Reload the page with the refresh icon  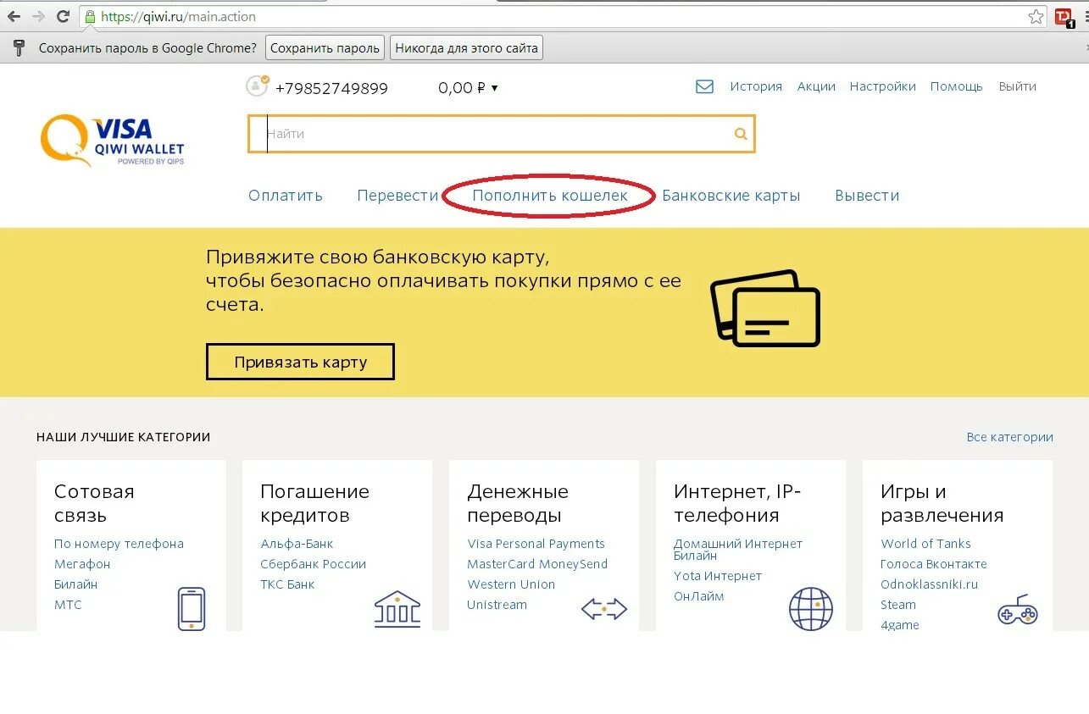click(63, 16)
